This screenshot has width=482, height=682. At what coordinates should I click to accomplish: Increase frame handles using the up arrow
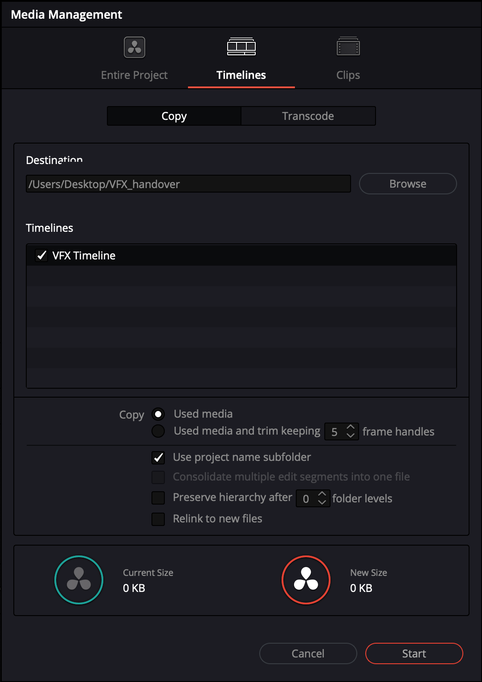click(x=351, y=427)
